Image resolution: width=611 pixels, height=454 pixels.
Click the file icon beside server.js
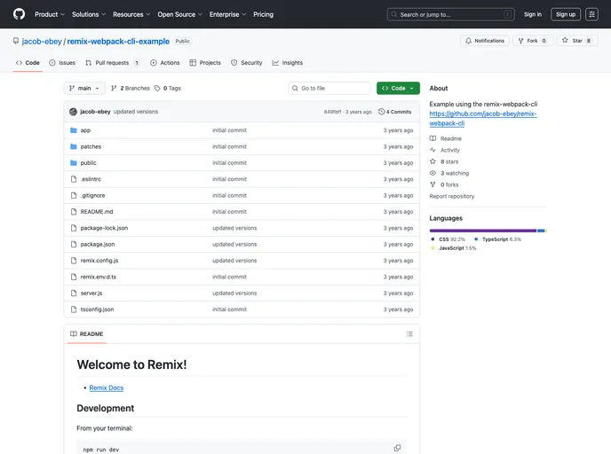[x=73, y=293]
